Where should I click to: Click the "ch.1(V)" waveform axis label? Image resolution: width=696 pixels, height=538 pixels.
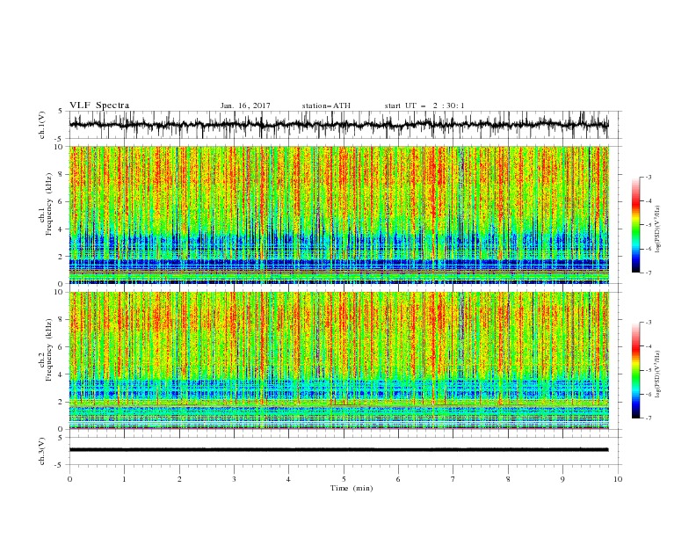(x=42, y=125)
